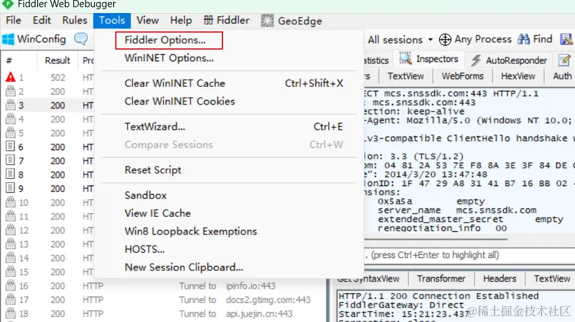This screenshot has height=322, width=575.
Task: Select the HexView tab
Action: click(518, 76)
